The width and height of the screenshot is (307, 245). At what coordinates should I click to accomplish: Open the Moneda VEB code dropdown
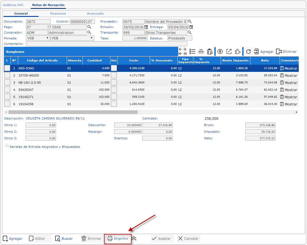(38, 38)
